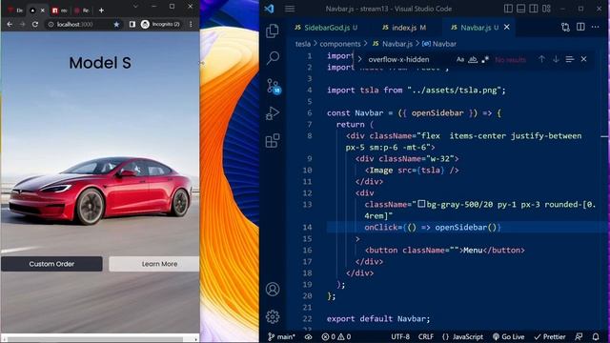The image size is (610, 343).
Task: Toggle Use Regular Expression in find
Action: pos(485,59)
